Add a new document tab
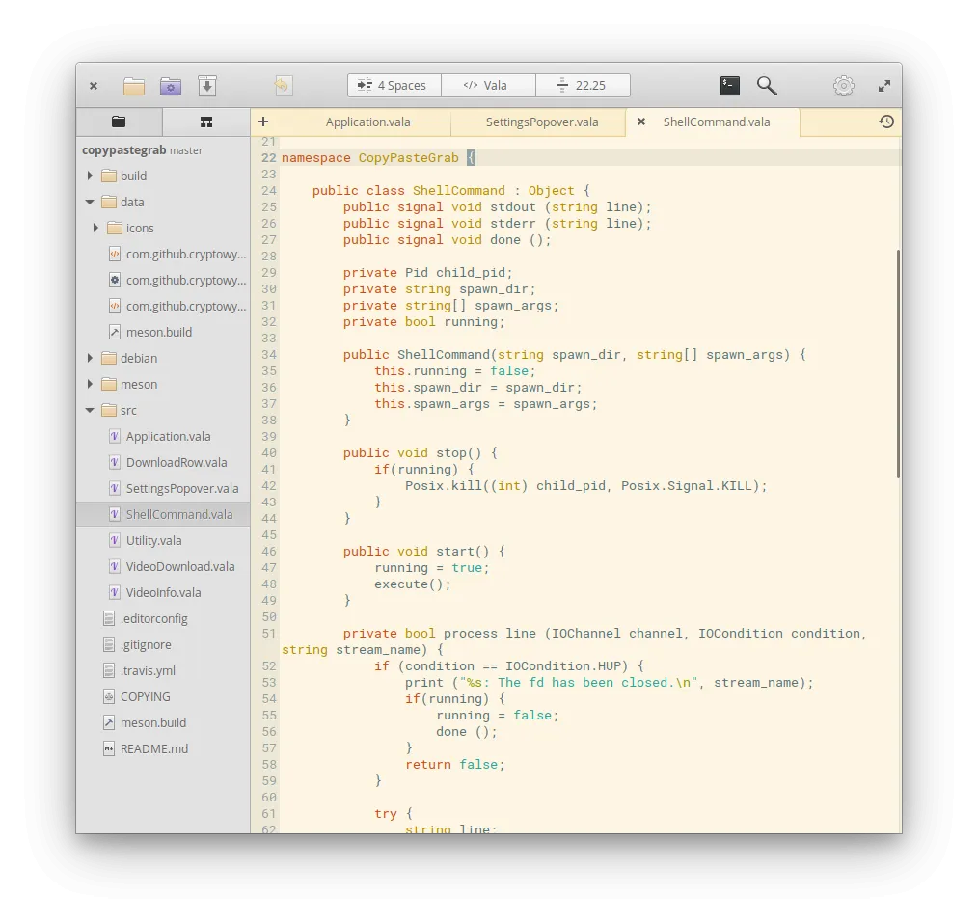 pyautogui.click(x=263, y=122)
